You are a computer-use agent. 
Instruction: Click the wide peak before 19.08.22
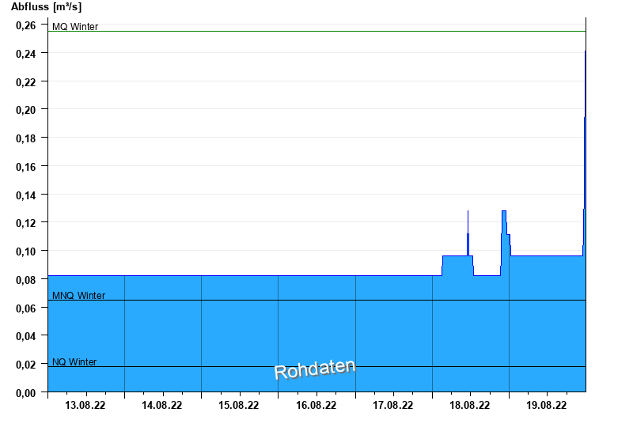point(505,232)
